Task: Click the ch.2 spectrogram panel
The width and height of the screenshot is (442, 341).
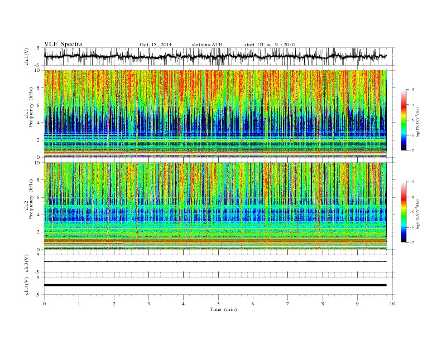Action: pyautogui.click(x=215, y=206)
